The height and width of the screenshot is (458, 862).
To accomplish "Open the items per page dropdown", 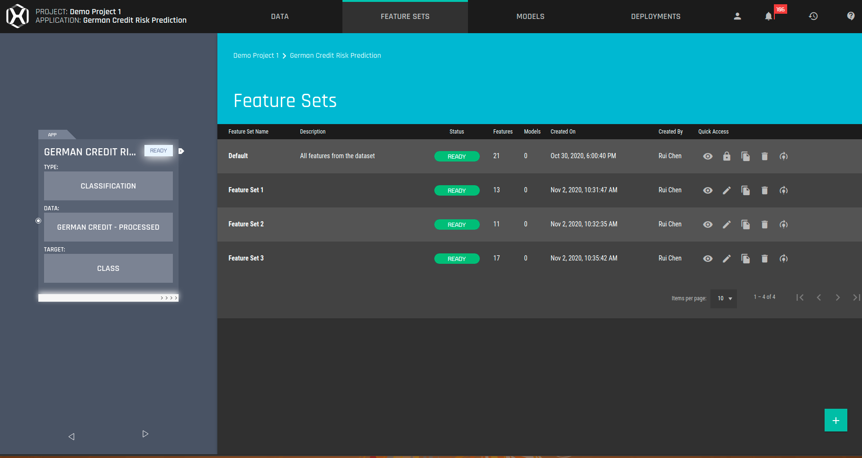I will [723, 298].
